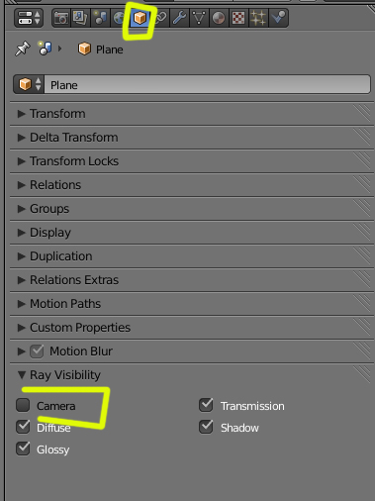This screenshot has height=501, width=375.
Task: Enable the Camera ray visibility checkbox
Action: point(23,405)
